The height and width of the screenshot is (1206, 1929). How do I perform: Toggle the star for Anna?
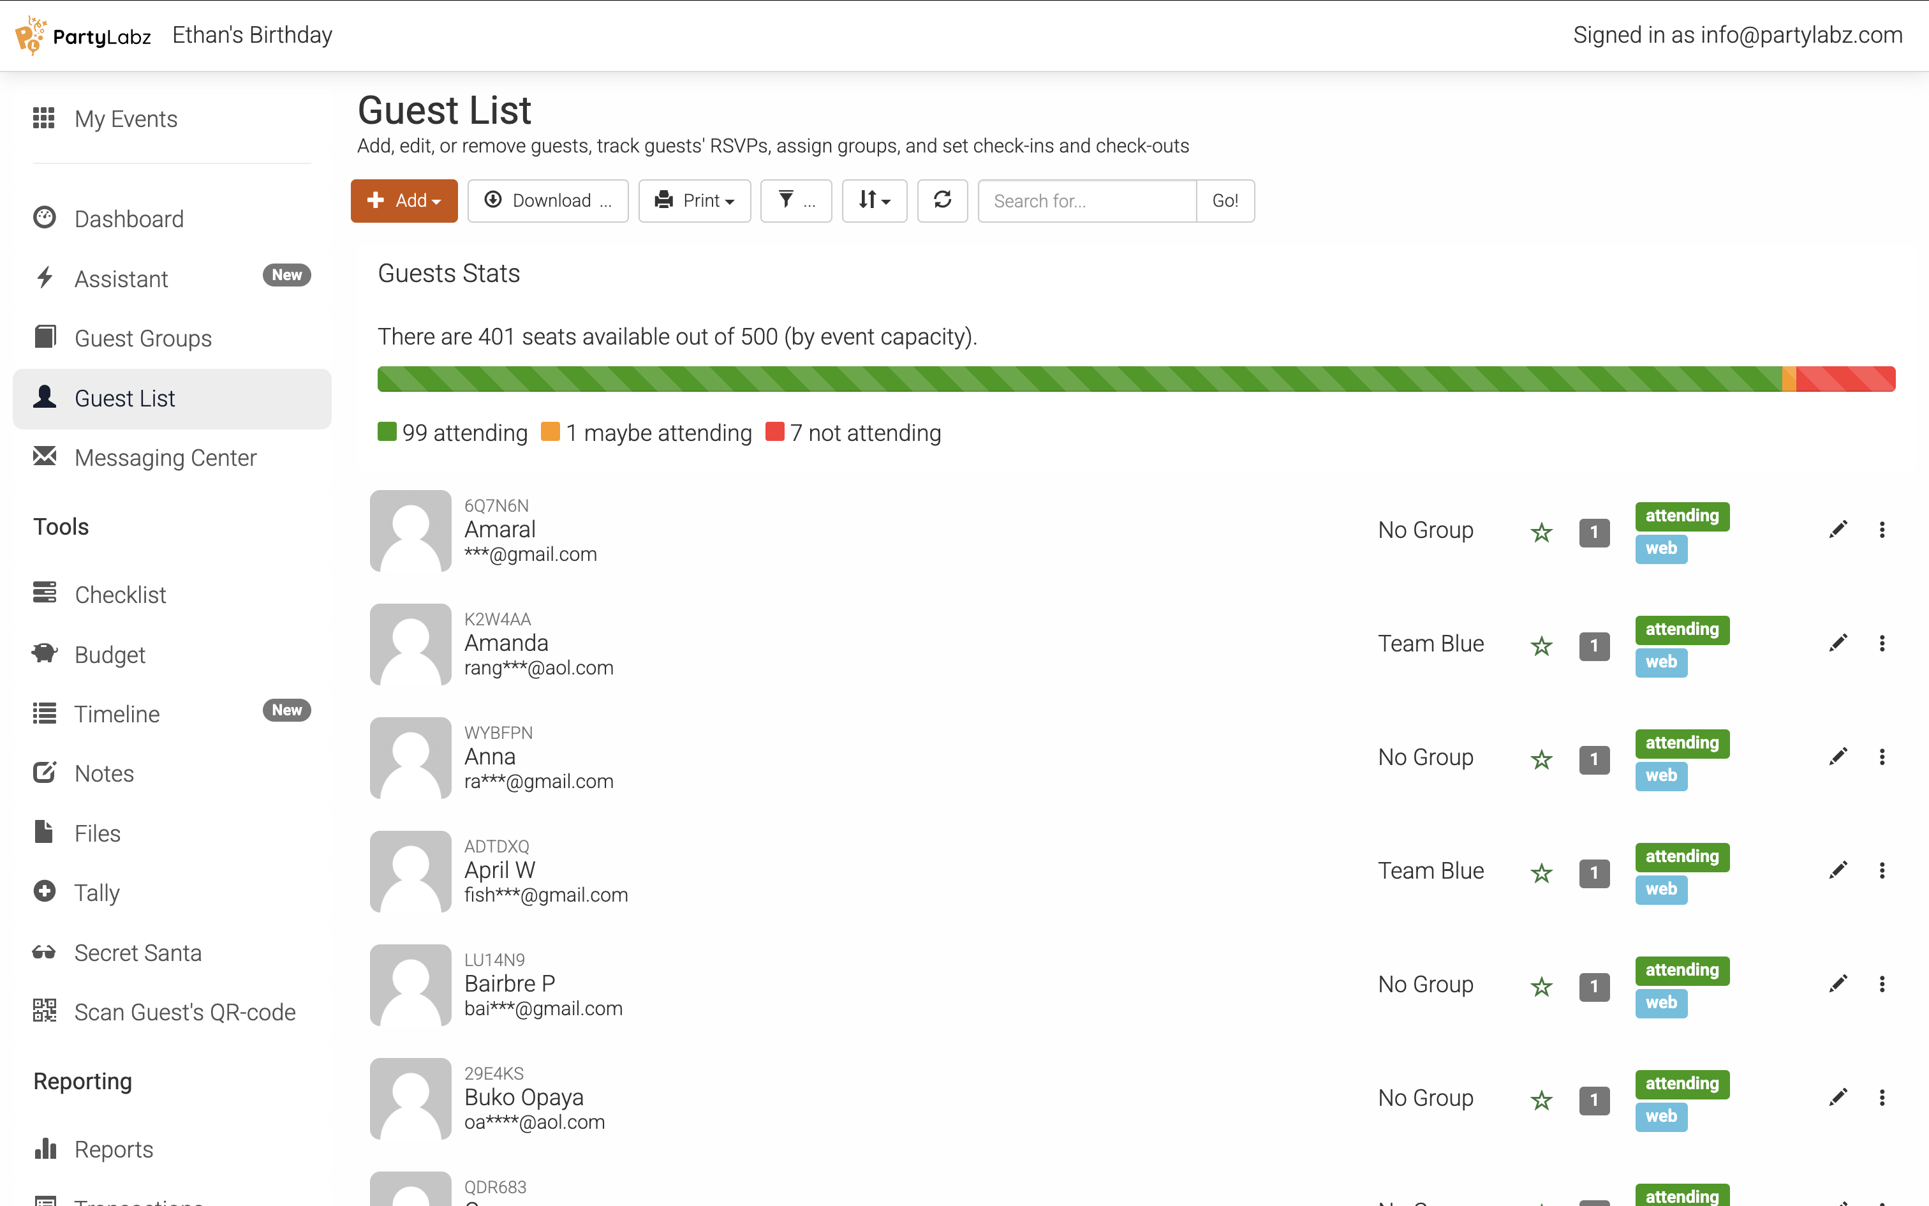click(x=1542, y=759)
